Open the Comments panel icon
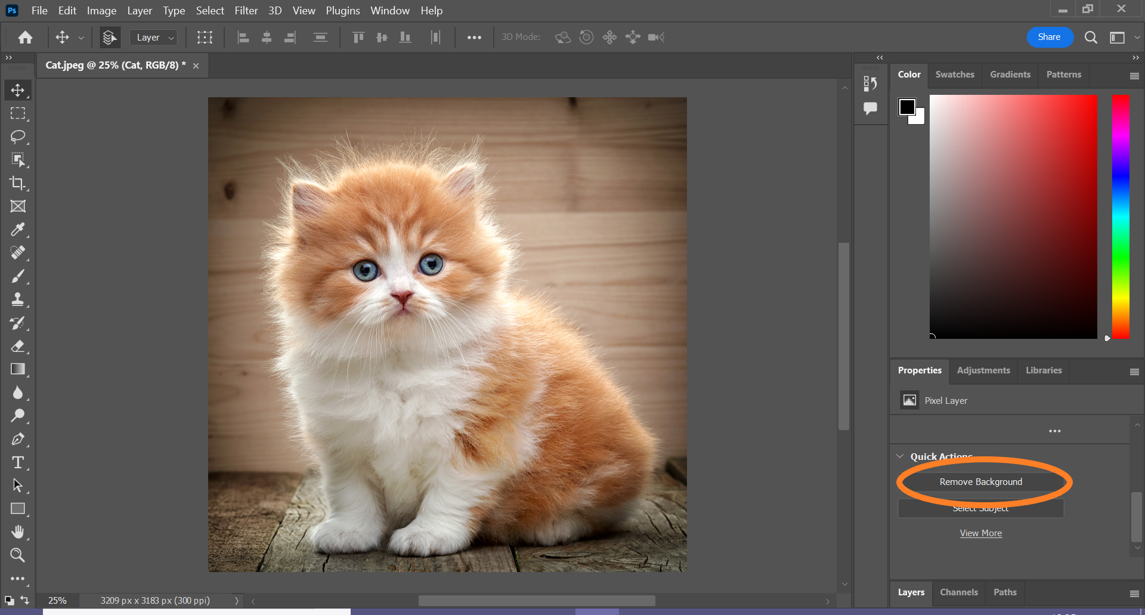The width and height of the screenshot is (1145, 615). pos(871,109)
